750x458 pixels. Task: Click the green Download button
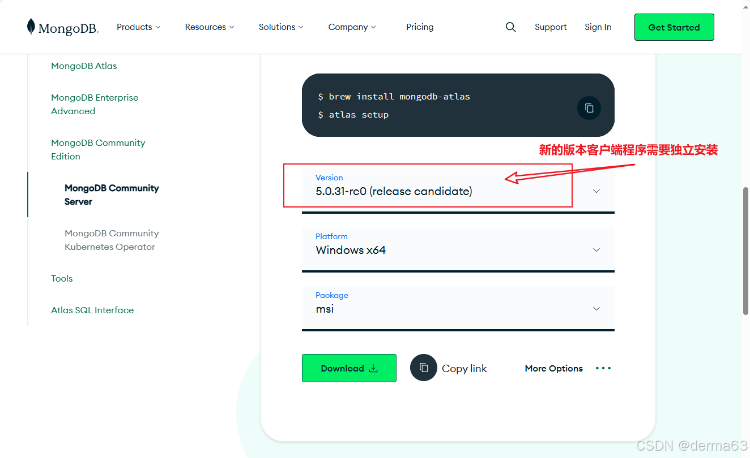(x=349, y=368)
